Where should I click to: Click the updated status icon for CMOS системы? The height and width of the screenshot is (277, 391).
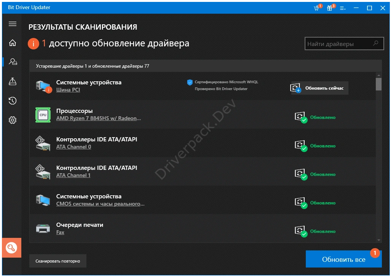301,203
